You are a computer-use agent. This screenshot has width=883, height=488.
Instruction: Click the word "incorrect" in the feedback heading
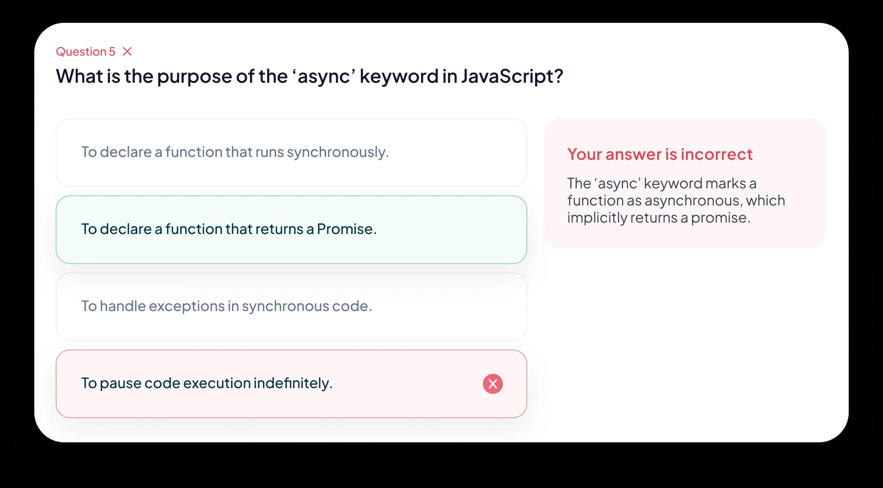tap(717, 154)
